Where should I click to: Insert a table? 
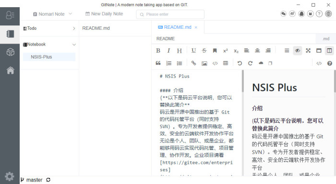(226, 63)
